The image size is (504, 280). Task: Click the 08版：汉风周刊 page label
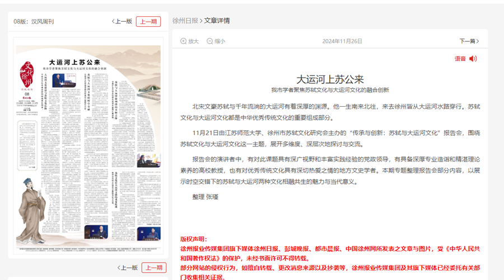coord(34,22)
